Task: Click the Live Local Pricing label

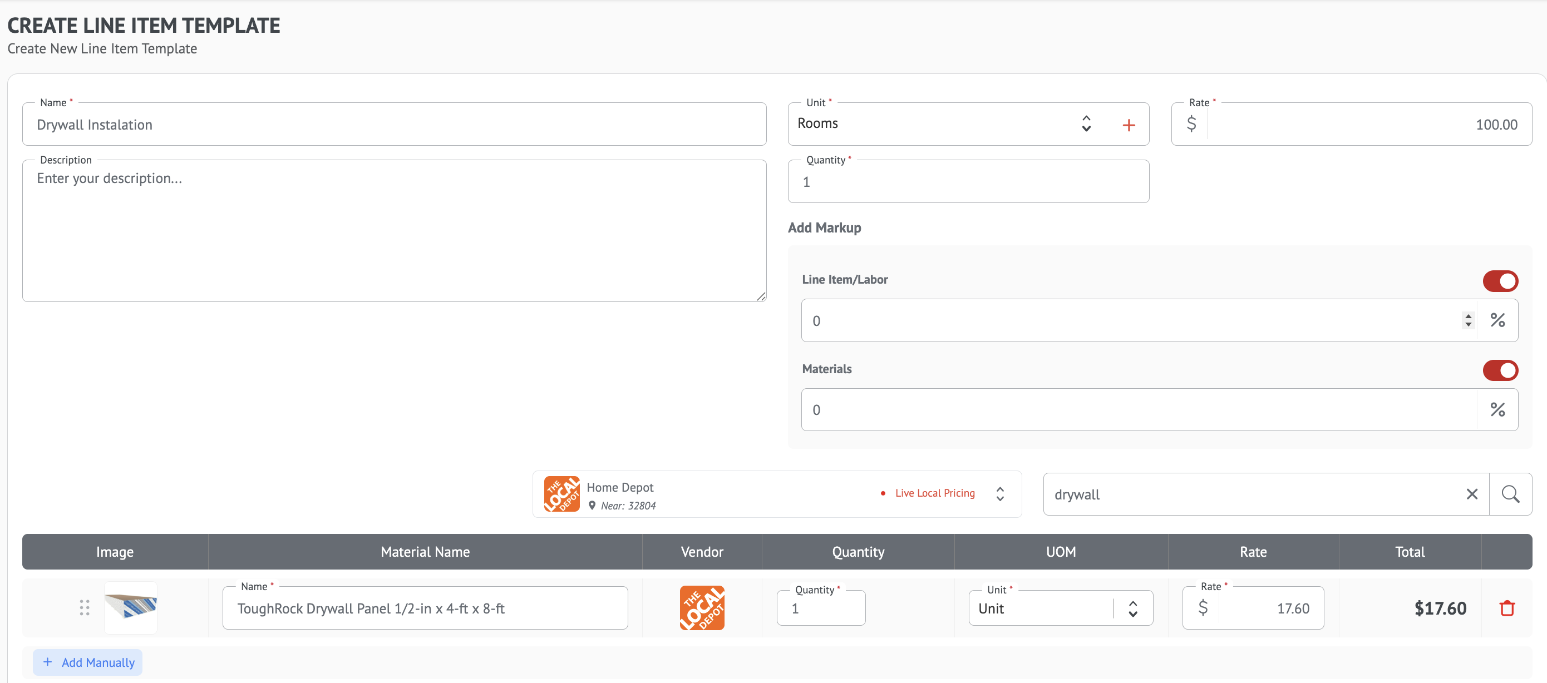Action: point(934,493)
